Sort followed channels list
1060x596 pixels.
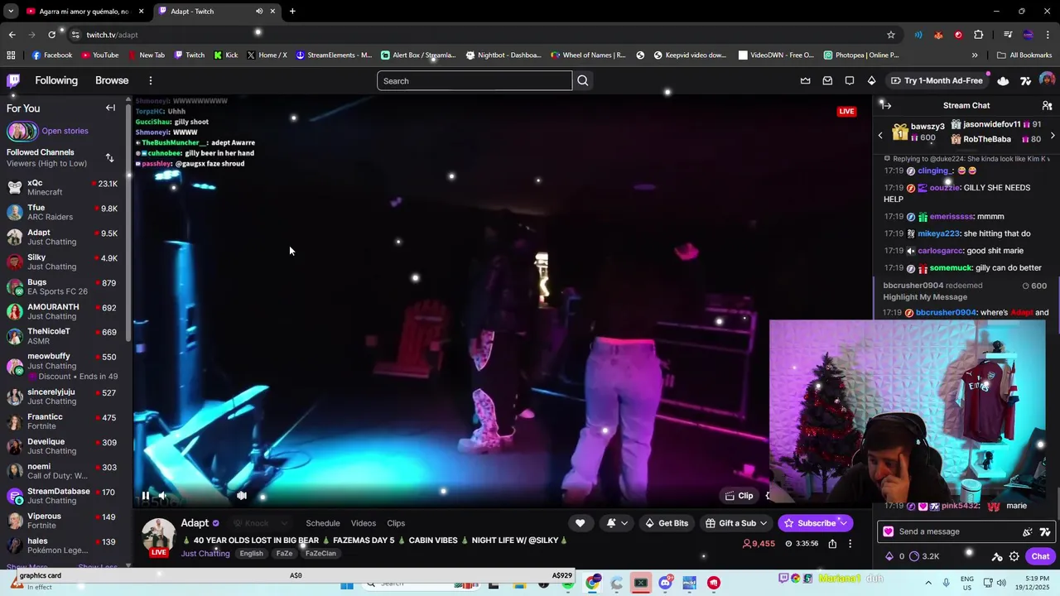coord(109,157)
